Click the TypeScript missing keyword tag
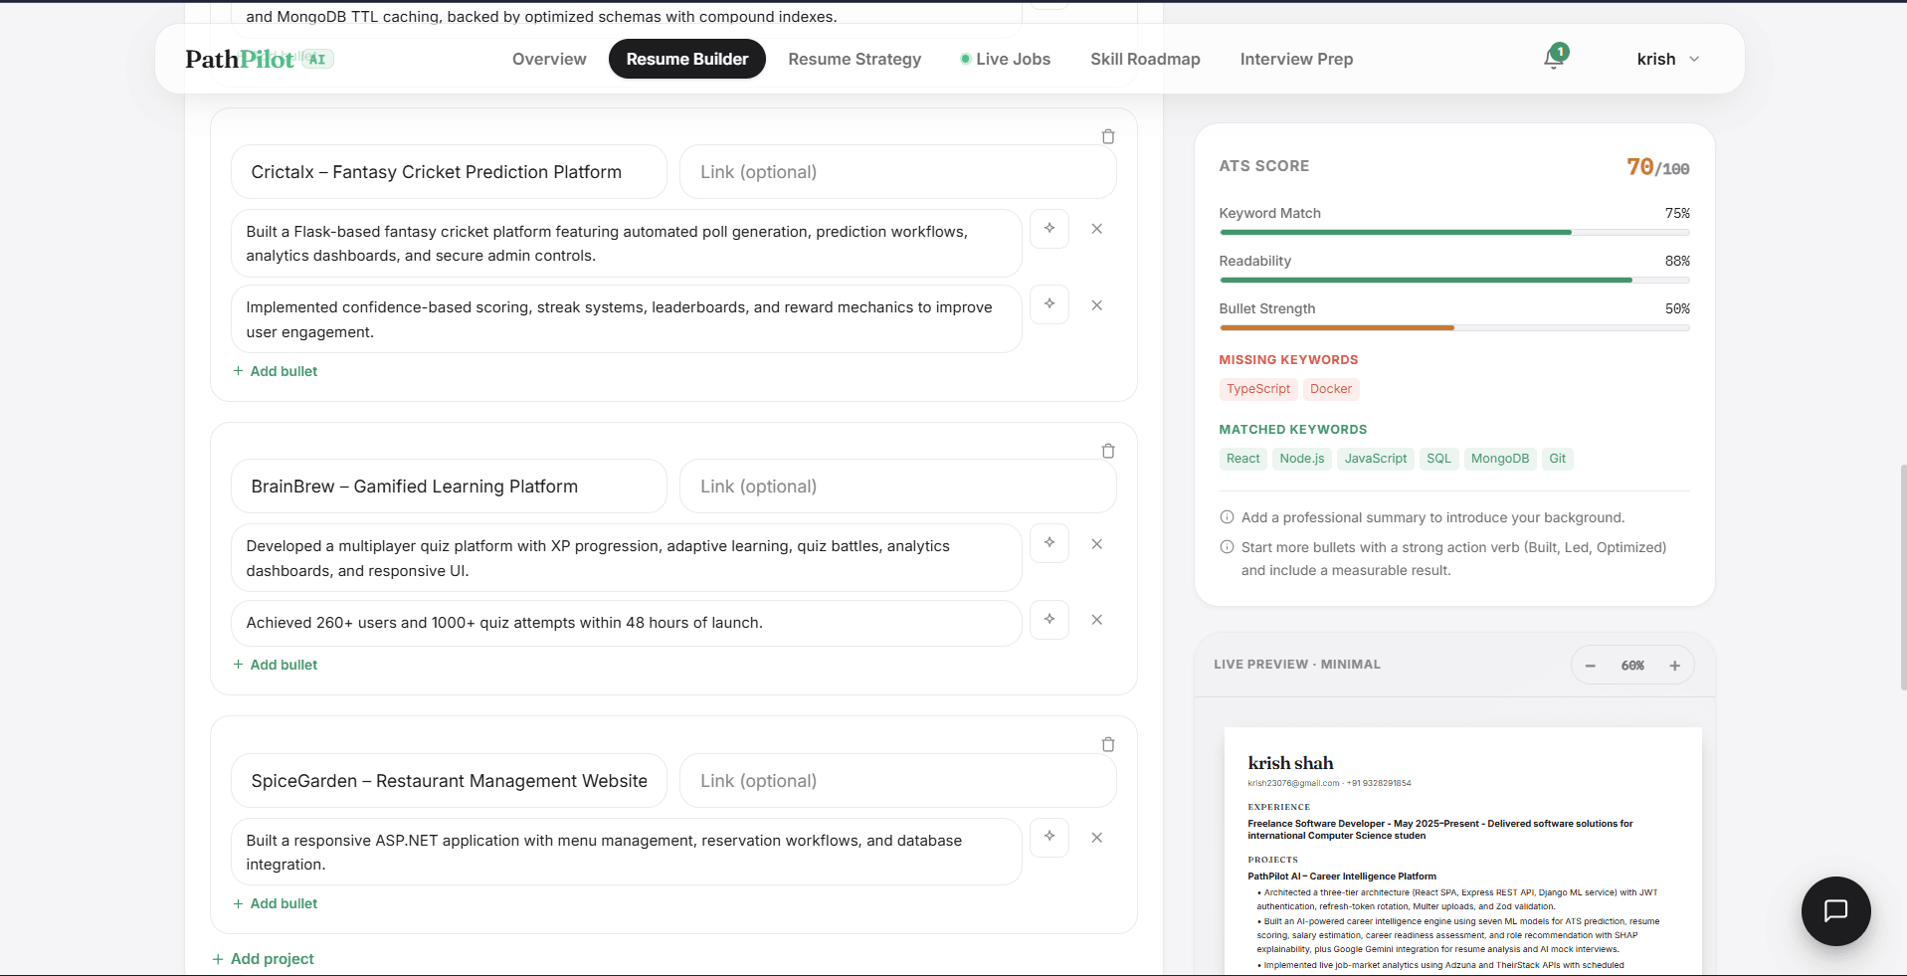The image size is (1907, 976). (x=1258, y=389)
